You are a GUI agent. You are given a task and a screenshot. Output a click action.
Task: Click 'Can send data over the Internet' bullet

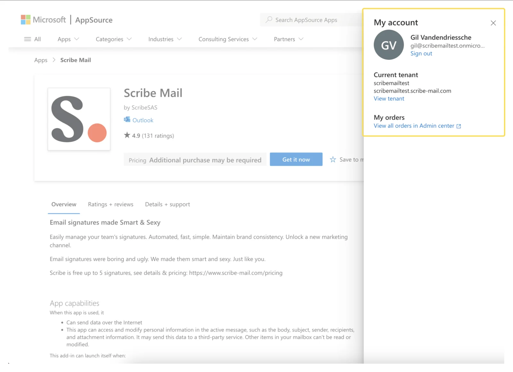coord(104,323)
